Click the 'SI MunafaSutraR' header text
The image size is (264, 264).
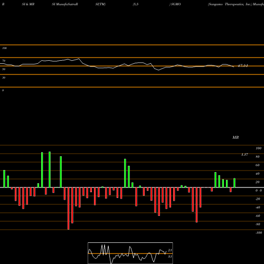pos(65,4)
